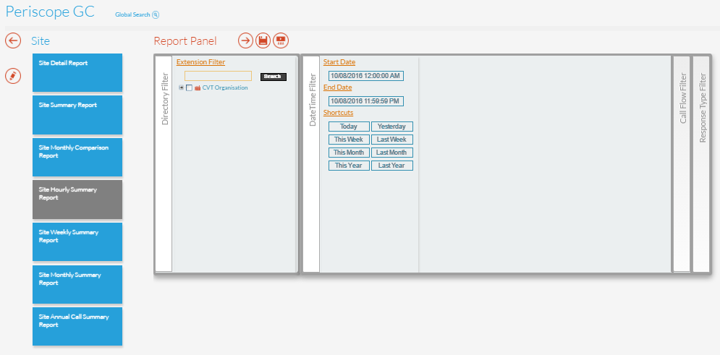Click the CVT Organisation tree label
The height and width of the screenshot is (355, 720).
(x=225, y=88)
